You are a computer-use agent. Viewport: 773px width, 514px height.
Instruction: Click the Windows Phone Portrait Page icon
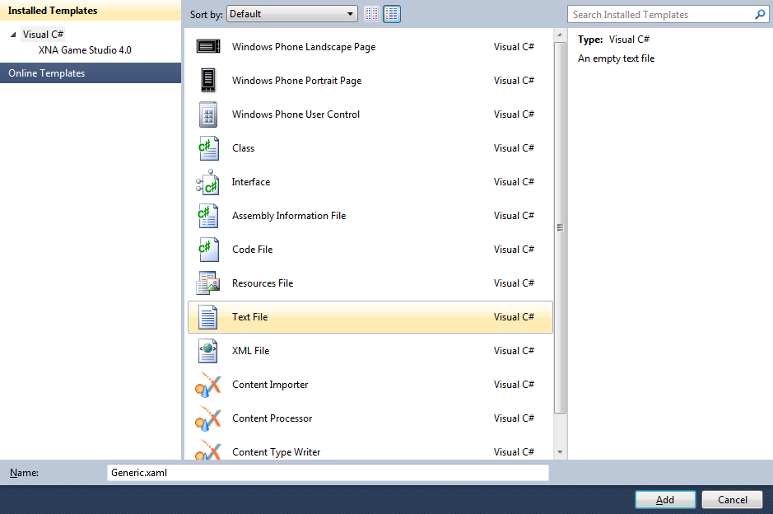(x=208, y=81)
